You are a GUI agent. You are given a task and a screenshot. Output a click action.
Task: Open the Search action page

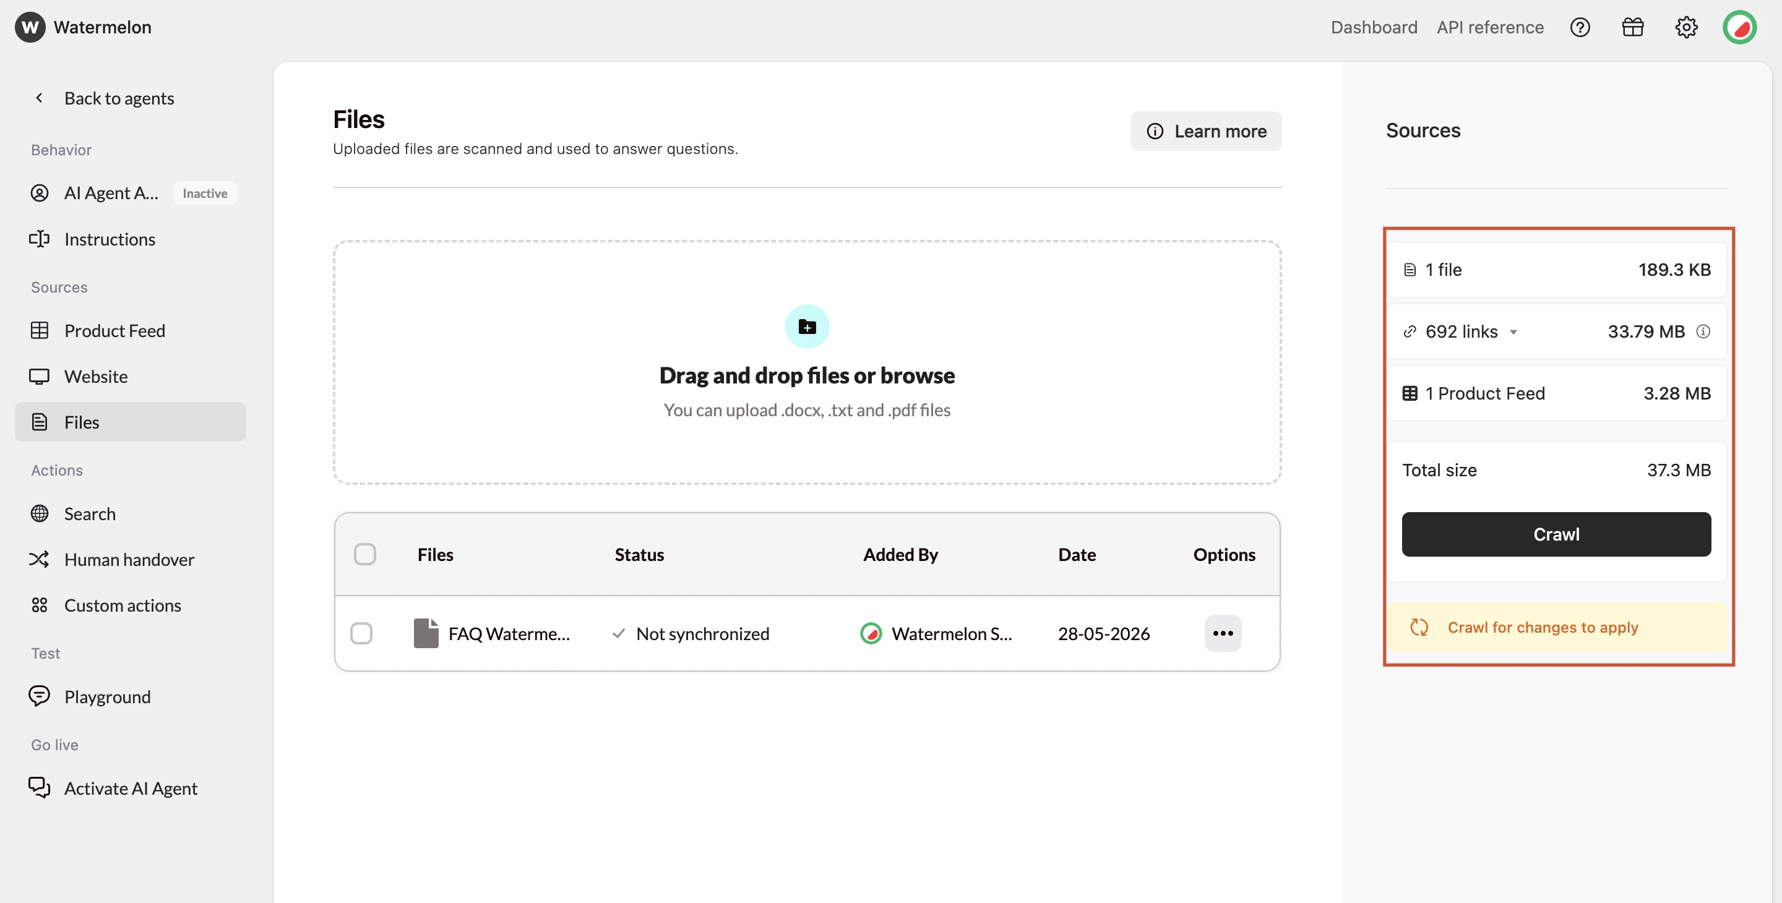(131, 514)
